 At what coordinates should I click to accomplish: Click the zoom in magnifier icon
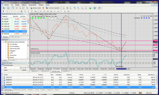tap(75, 8)
